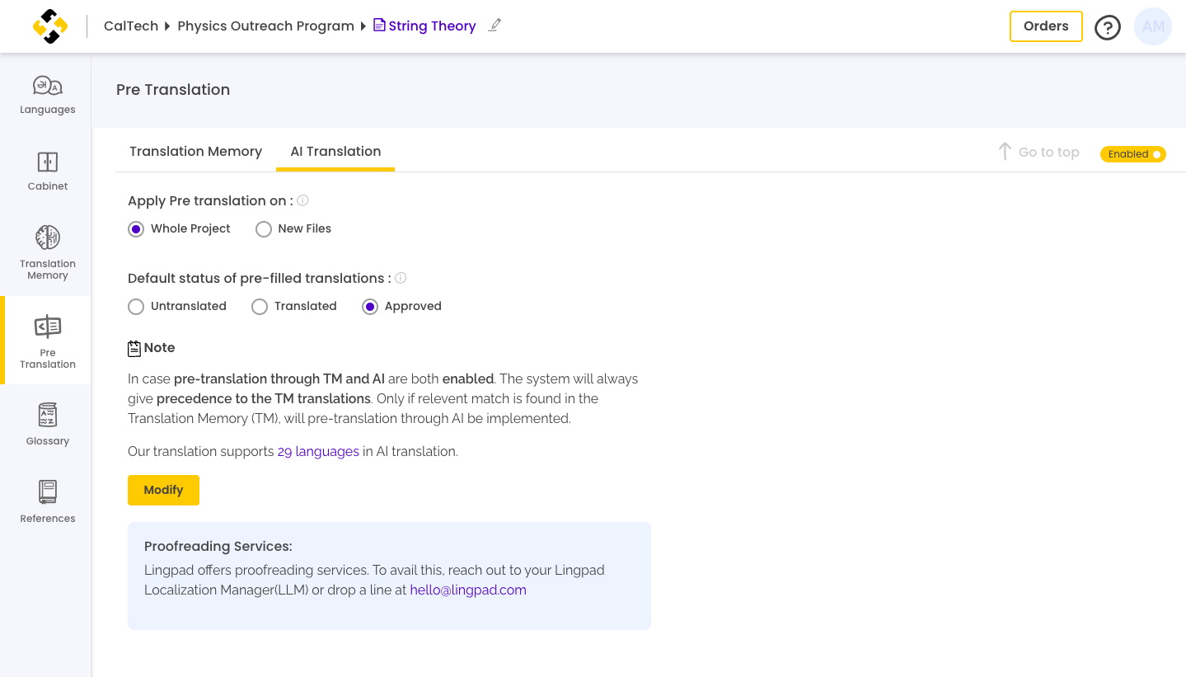Expand arrow after CalTech breadcrumb
This screenshot has height=677, width=1186.
(x=167, y=26)
